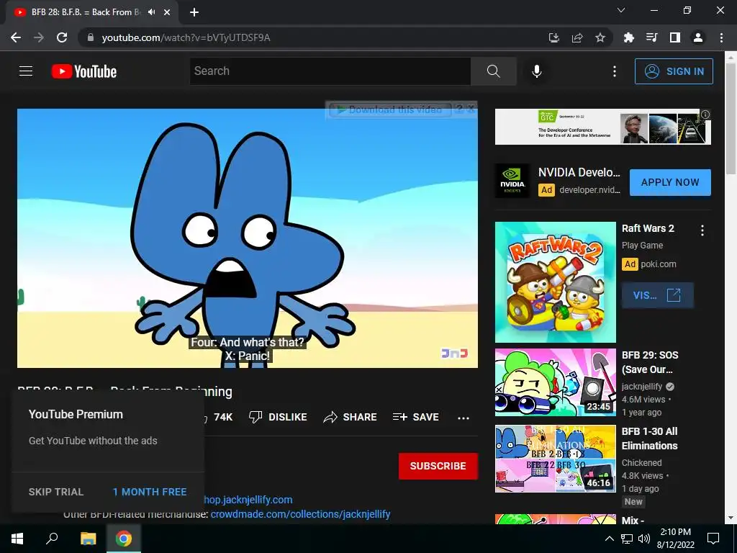The width and height of the screenshot is (737, 553).
Task: Close the download video overlay bar
Action: click(x=471, y=109)
